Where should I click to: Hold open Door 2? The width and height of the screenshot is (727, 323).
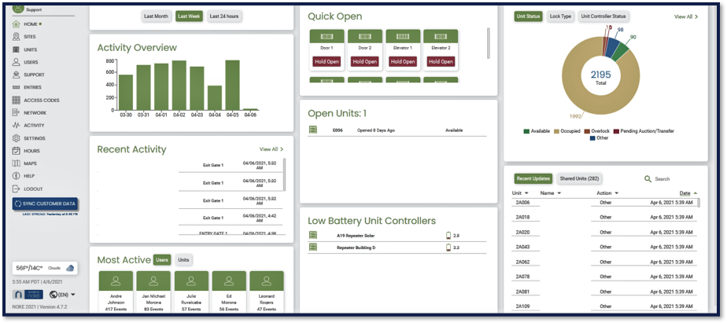click(x=365, y=61)
